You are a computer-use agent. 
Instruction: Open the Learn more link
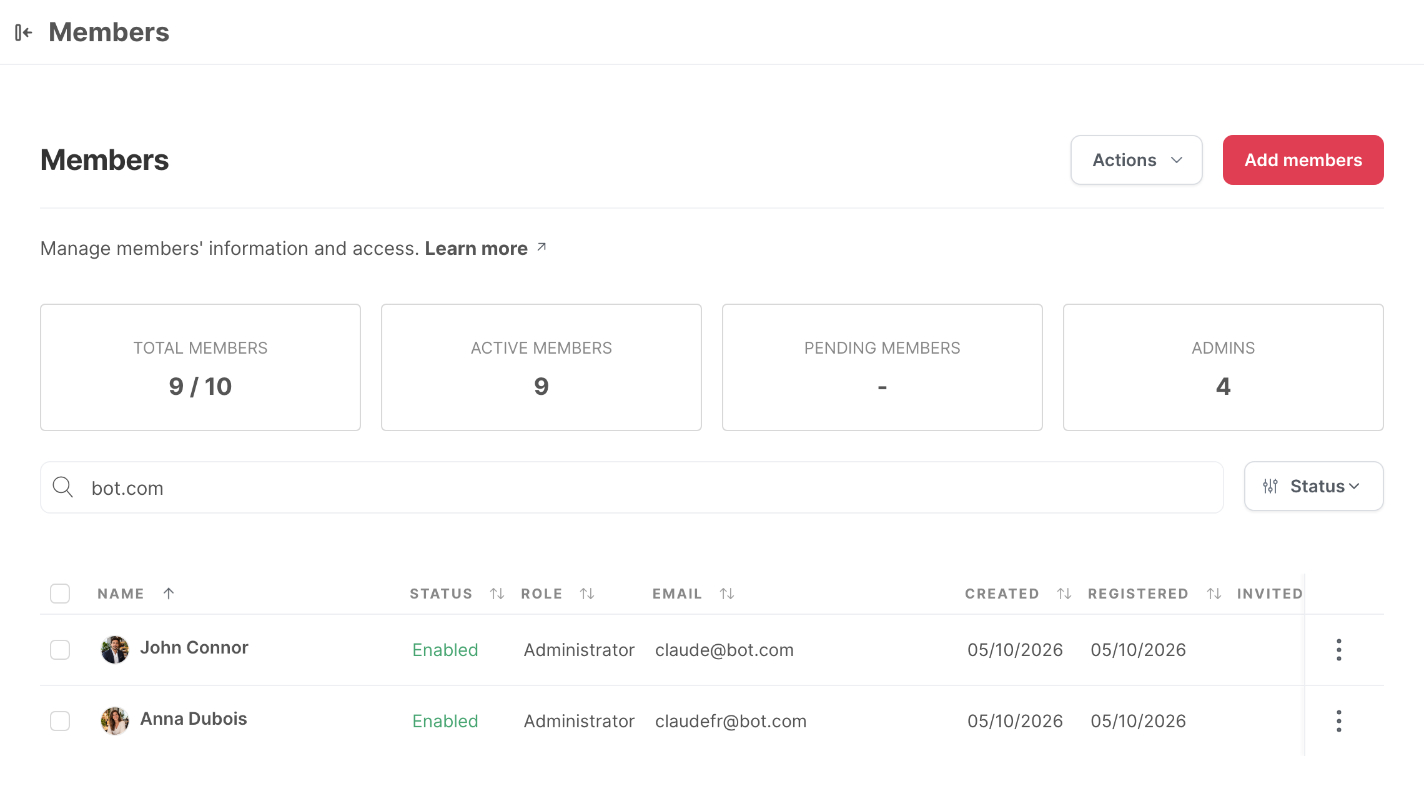pyautogui.click(x=476, y=248)
